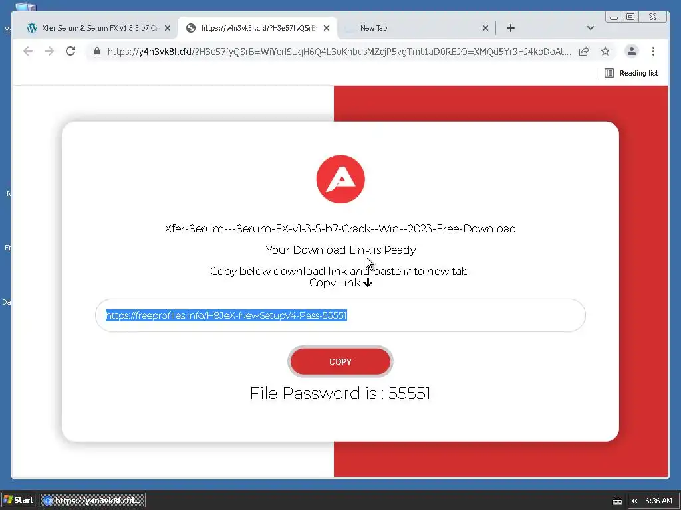Open the Reading list
681x510 pixels.
[632, 73]
